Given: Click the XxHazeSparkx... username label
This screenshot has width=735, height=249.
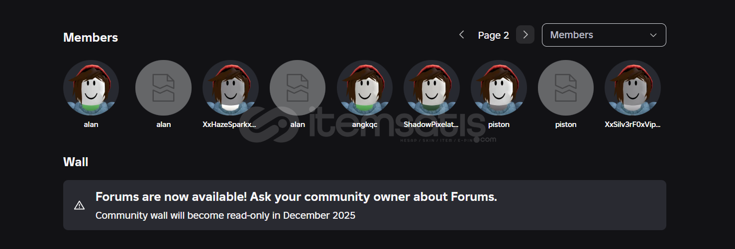Looking at the screenshot, I should point(229,124).
